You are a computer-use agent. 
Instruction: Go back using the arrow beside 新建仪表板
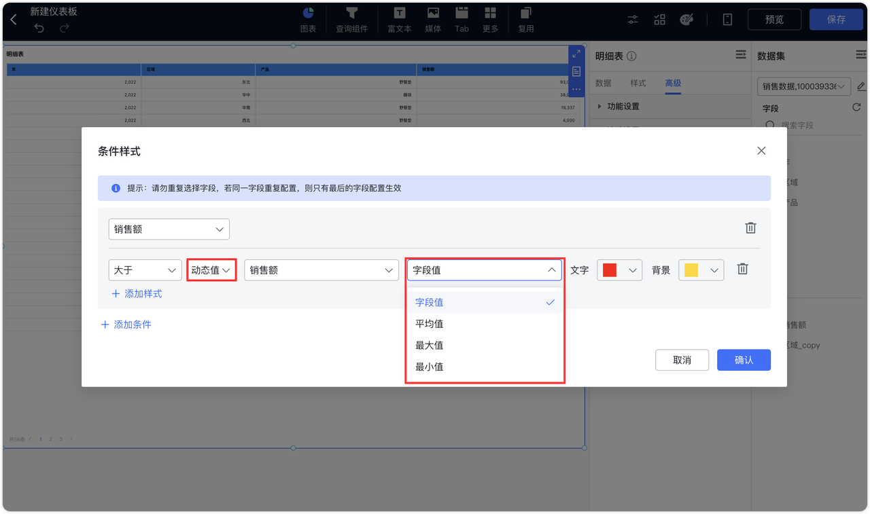(14, 20)
